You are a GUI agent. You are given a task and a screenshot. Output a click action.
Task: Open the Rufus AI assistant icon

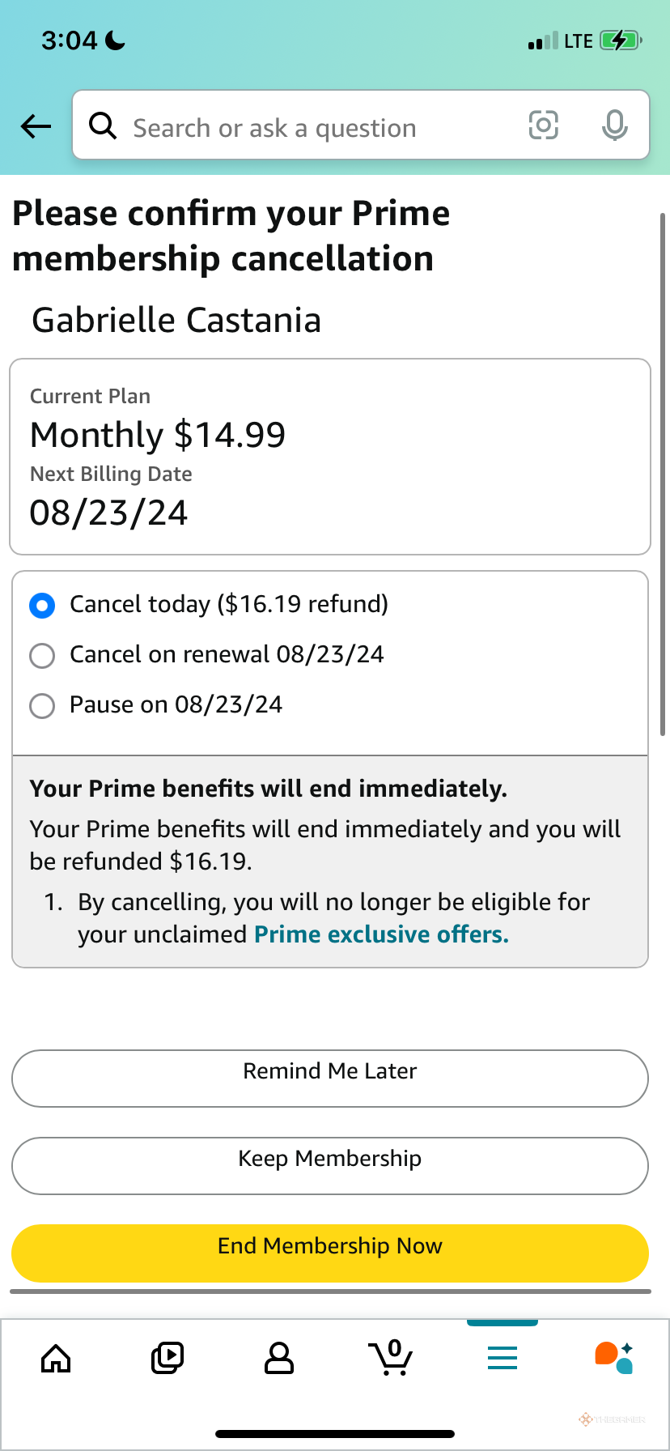click(x=613, y=1358)
